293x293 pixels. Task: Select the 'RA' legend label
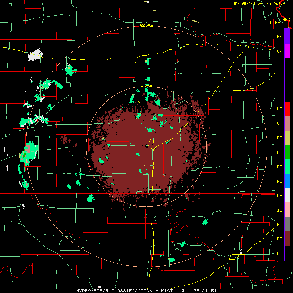coord(279,167)
